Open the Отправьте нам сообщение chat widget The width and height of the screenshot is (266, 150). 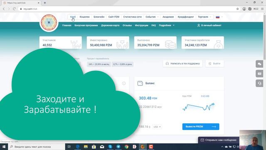[219, 140]
